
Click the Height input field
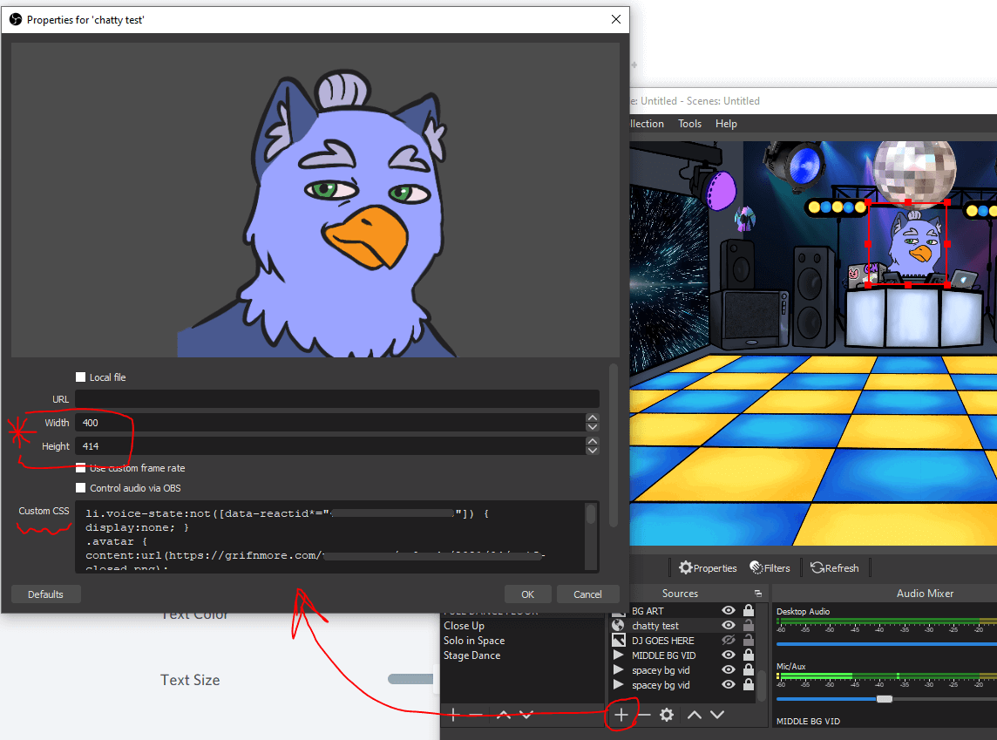point(330,446)
